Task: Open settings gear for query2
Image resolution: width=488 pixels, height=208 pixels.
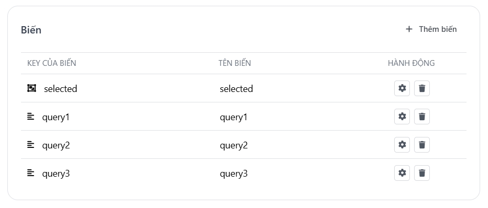Action: pos(402,145)
